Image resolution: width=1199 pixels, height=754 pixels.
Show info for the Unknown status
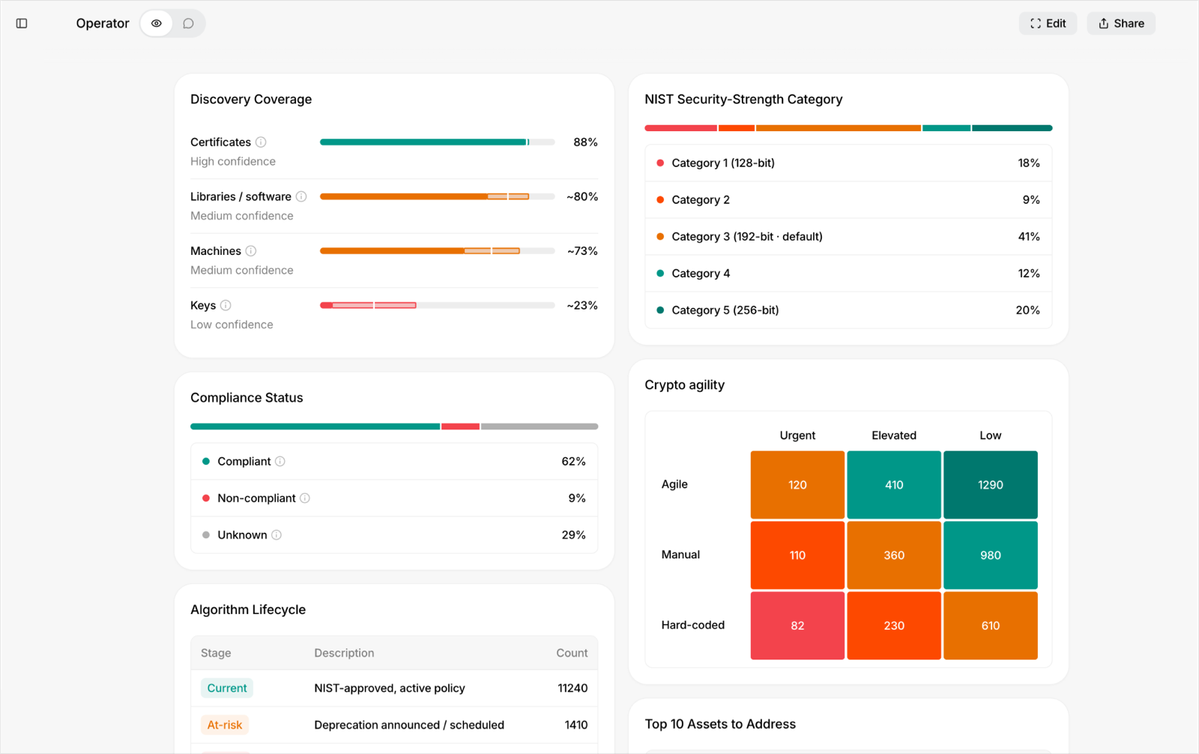pos(277,534)
